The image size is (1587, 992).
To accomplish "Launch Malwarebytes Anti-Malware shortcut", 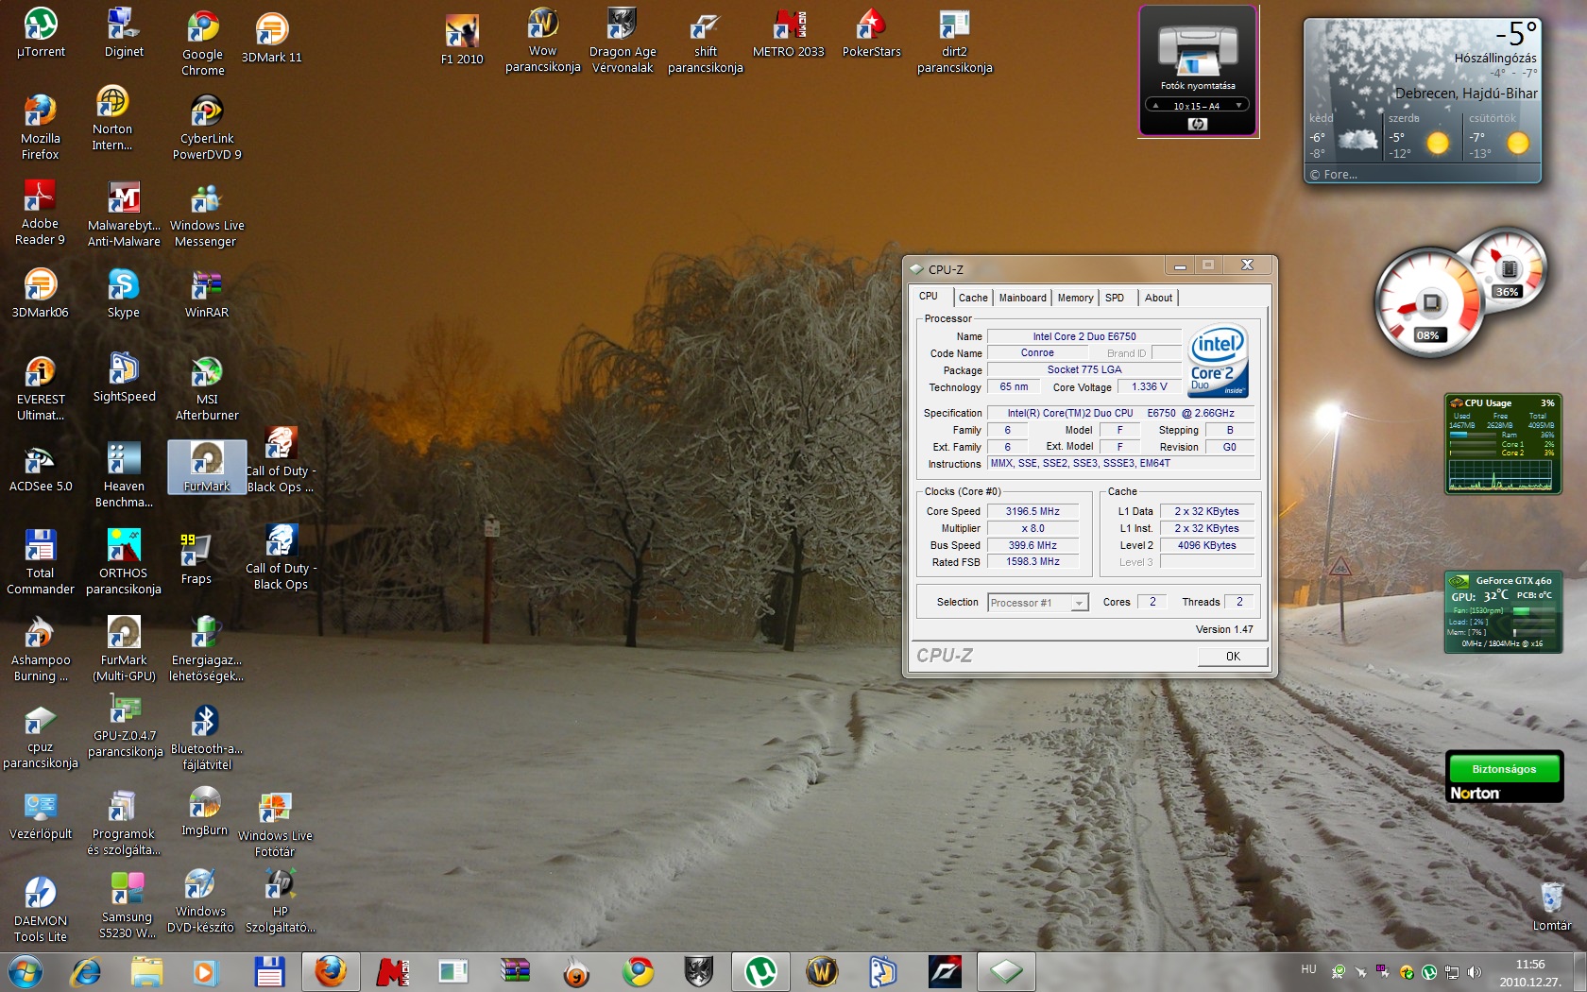I will click(124, 214).
